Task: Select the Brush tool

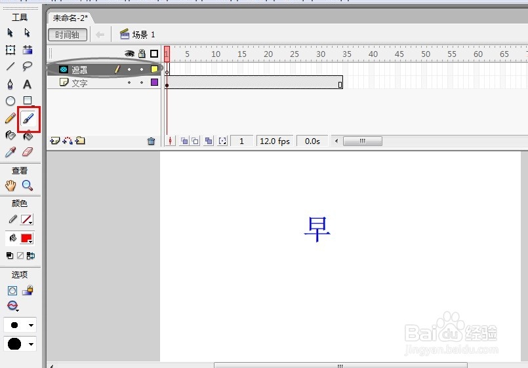Action: (x=28, y=119)
